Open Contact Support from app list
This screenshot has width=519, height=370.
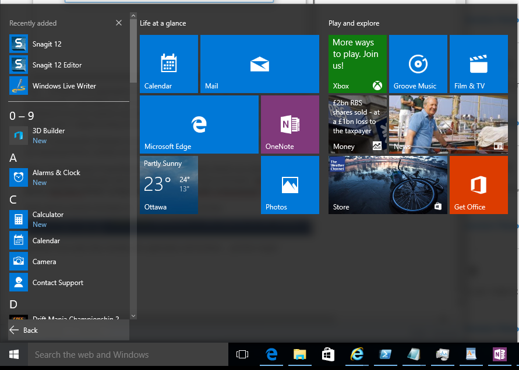(x=58, y=283)
